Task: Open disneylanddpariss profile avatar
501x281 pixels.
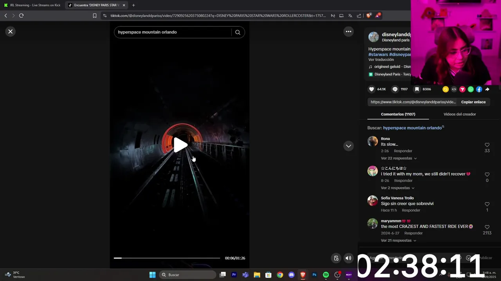Action: pos(374,37)
